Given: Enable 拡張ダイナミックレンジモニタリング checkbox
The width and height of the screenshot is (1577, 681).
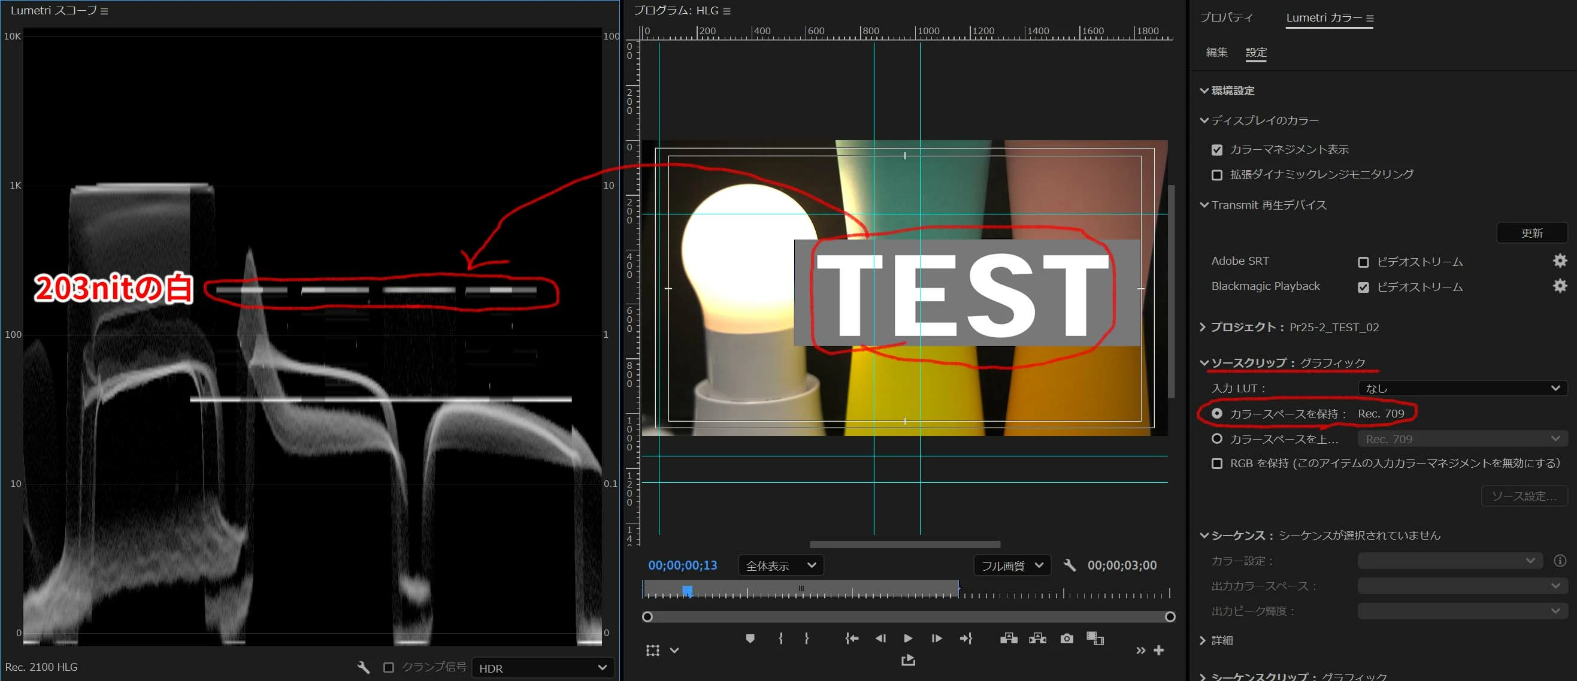Looking at the screenshot, I should 1217,175.
